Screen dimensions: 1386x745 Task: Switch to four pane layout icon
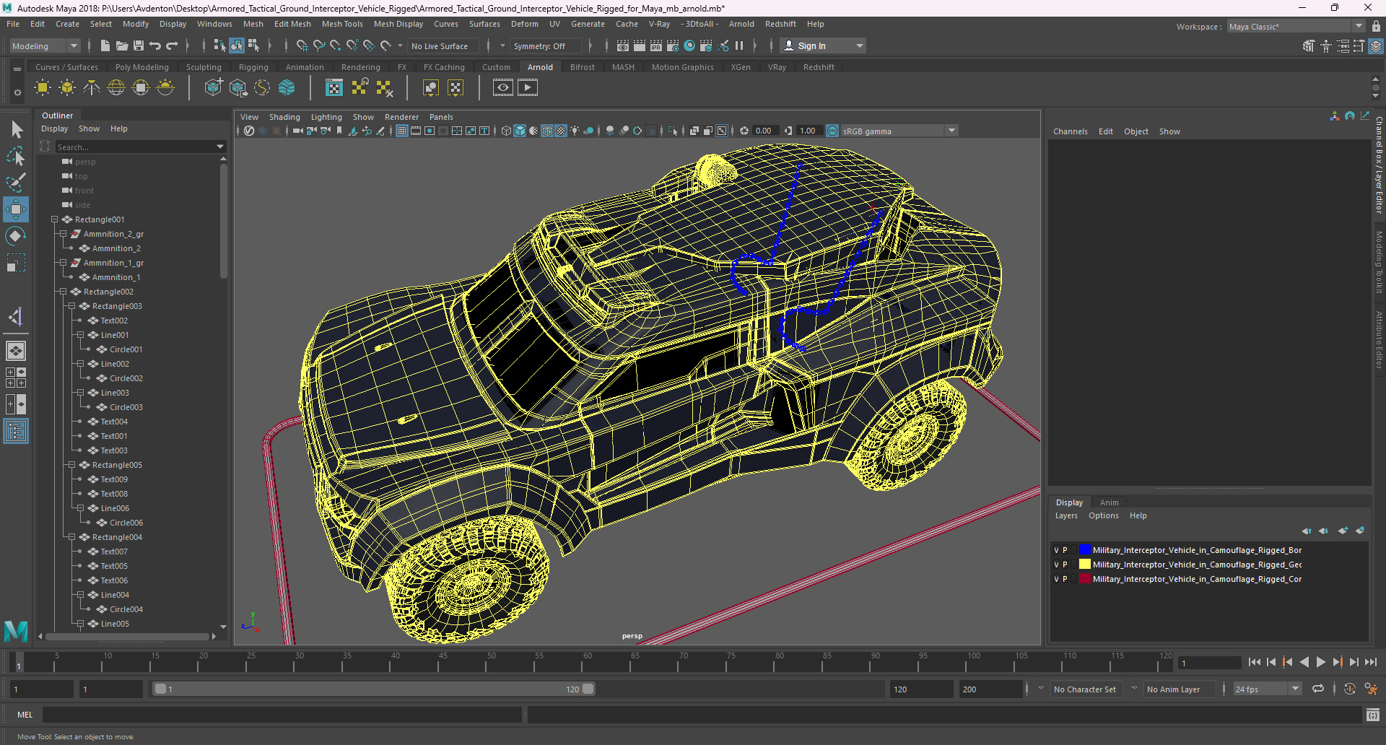click(16, 378)
